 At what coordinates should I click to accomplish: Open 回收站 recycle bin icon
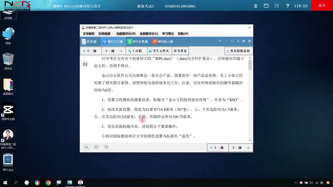[8, 61]
